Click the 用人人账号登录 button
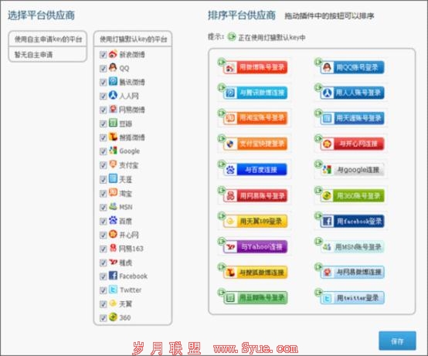This screenshot has height=356, width=428. click(352, 93)
